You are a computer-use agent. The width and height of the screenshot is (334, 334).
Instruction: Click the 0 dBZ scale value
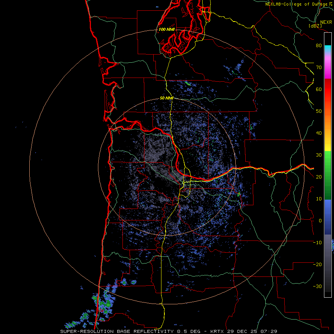tap(320, 221)
